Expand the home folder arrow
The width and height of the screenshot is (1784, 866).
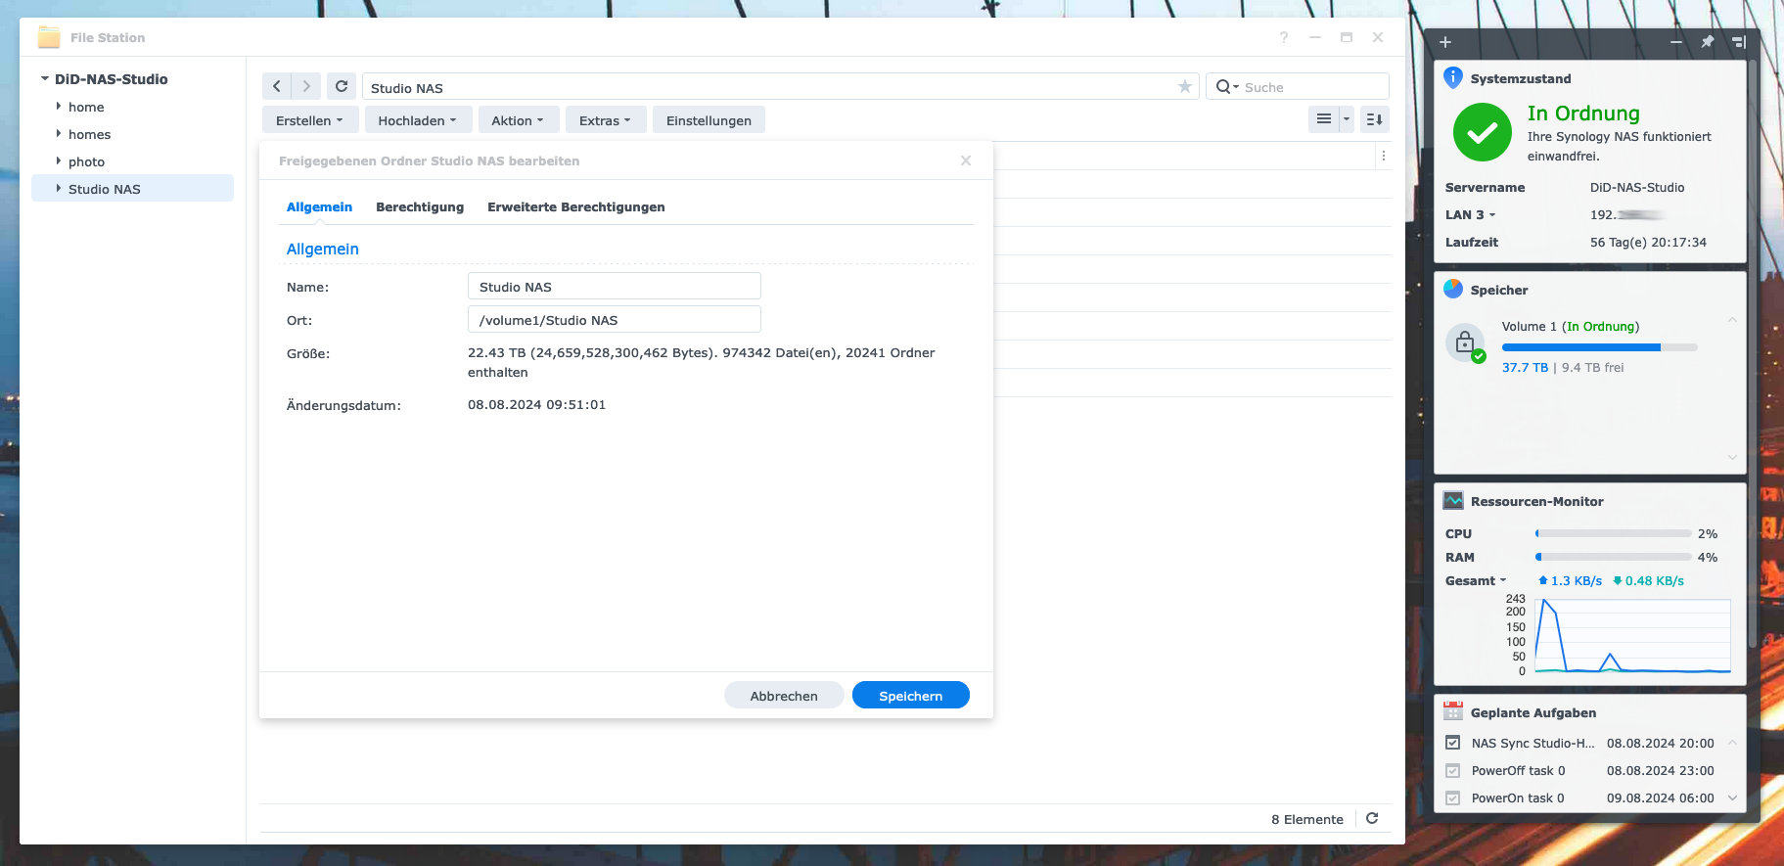[x=59, y=106]
